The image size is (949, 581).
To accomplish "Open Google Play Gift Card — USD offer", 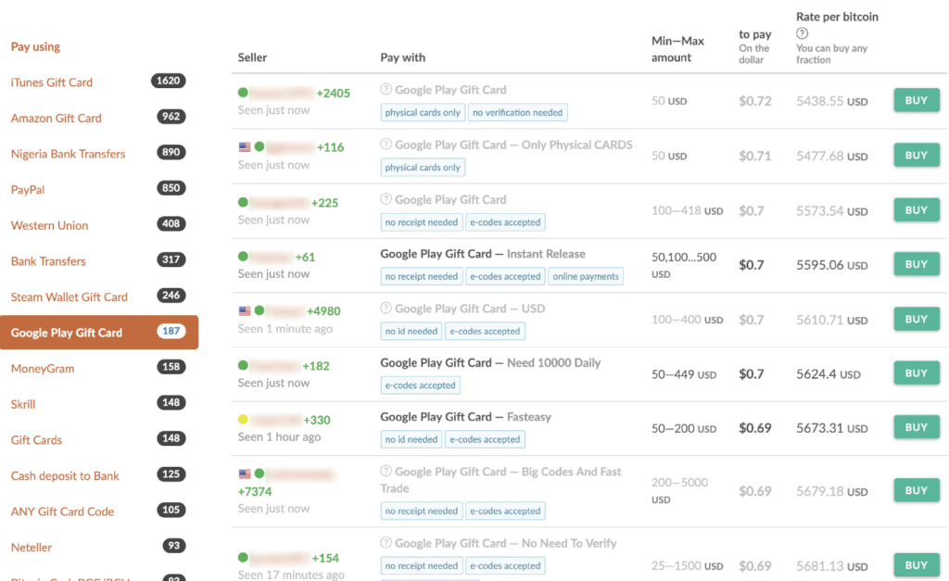I will tap(470, 309).
